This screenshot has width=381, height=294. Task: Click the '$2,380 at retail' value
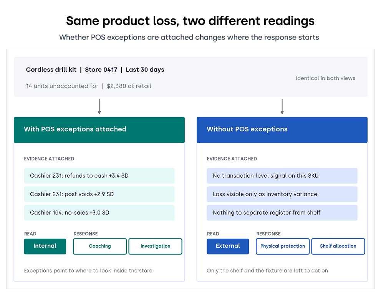(129, 86)
